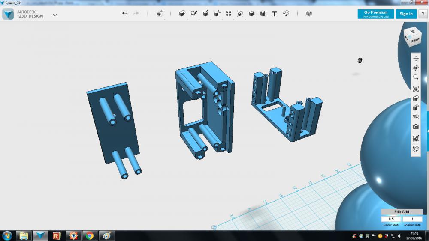Open the Combine tool menu
Viewport: 429px width, 241px height.
tap(252, 13)
